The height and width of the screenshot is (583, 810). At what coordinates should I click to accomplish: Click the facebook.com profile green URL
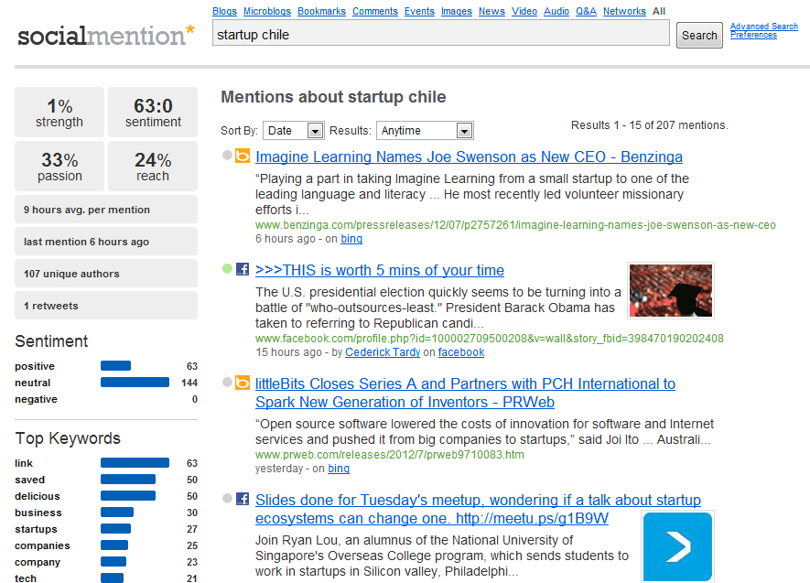(x=489, y=339)
